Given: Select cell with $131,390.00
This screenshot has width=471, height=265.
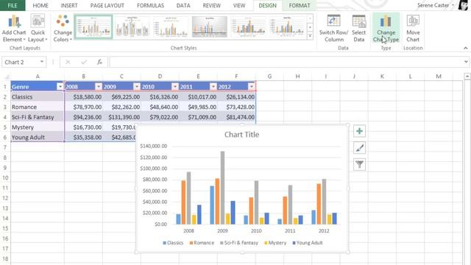Looking at the screenshot, I should tap(121, 117).
